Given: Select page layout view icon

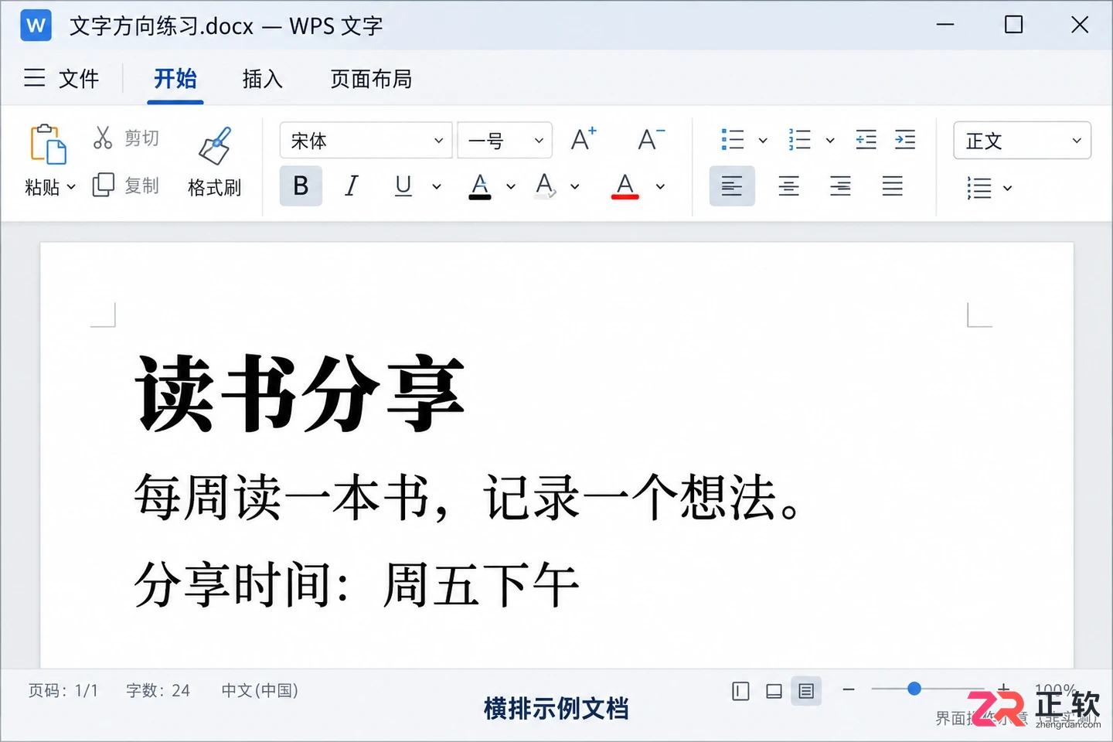Looking at the screenshot, I should [x=806, y=691].
